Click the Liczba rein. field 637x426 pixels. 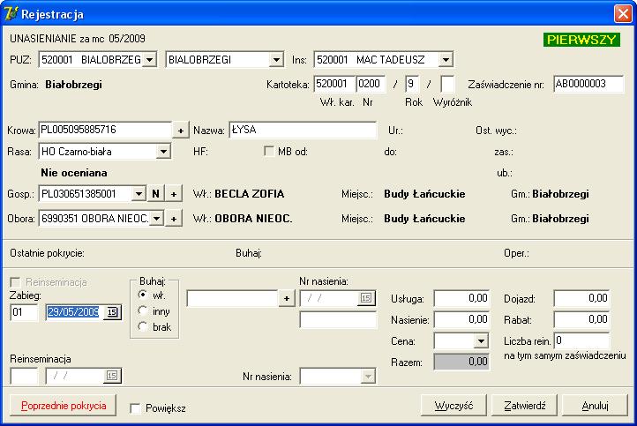tap(581, 340)
